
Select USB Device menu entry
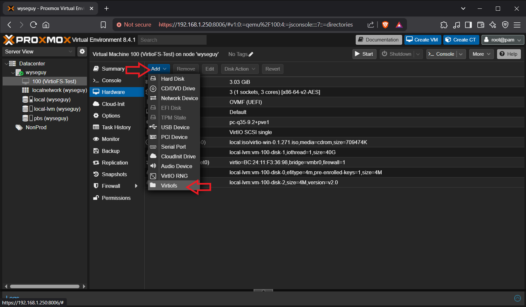coord(174,127)
